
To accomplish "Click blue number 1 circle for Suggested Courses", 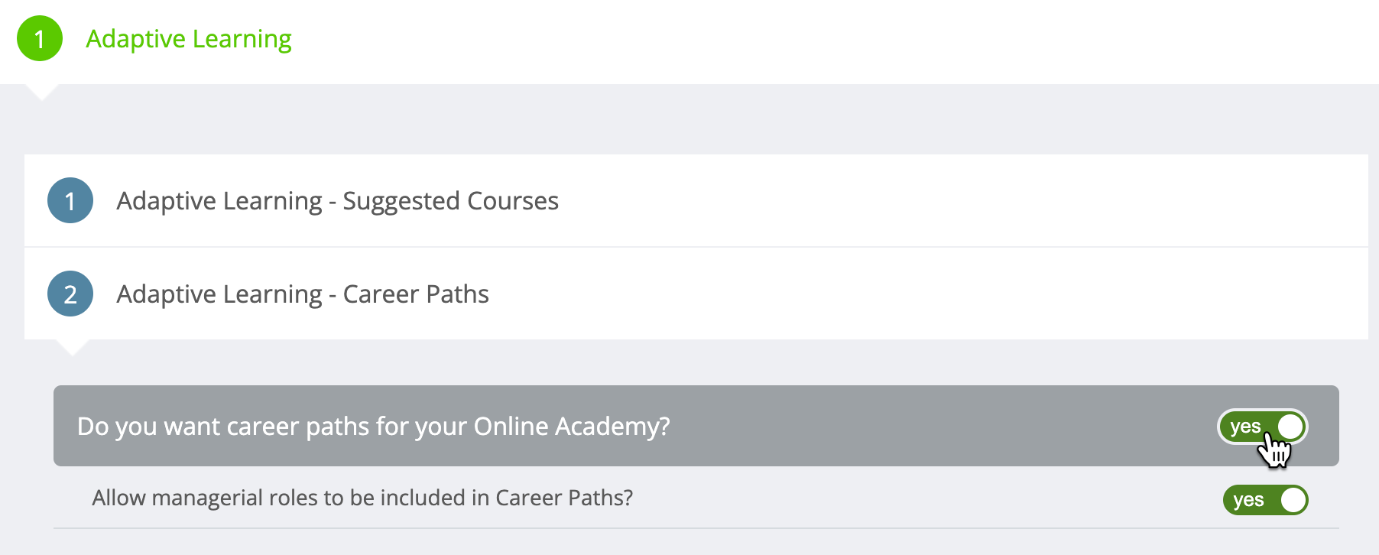I will 70,200.
